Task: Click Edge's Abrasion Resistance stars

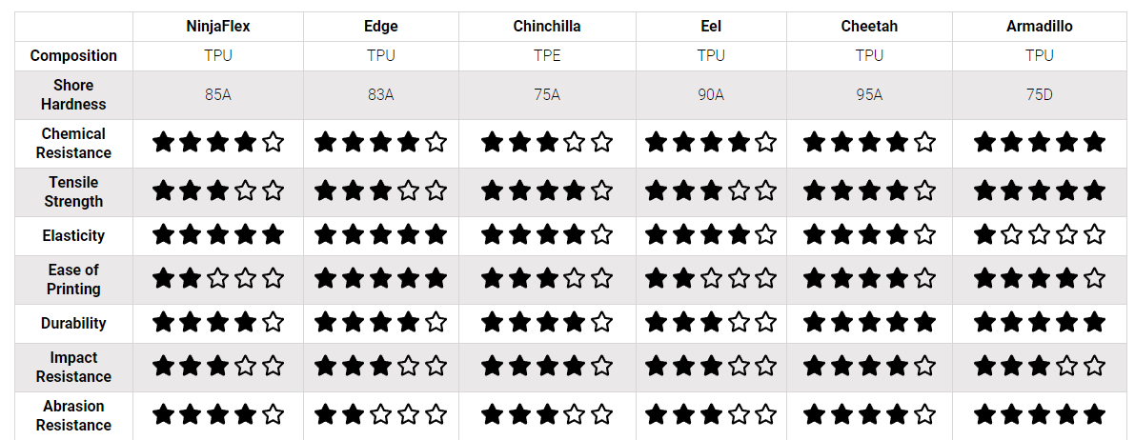Action: tap(380, 414)
